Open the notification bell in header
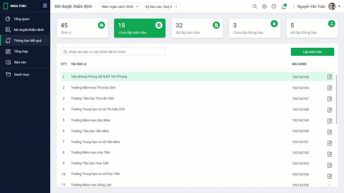This screenshot has height=193, width=344. point(284,7)
